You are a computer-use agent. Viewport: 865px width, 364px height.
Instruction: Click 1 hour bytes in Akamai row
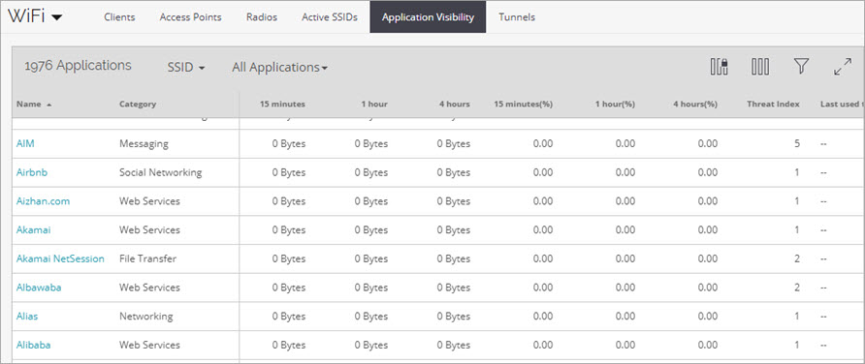[x=371, y=229]
